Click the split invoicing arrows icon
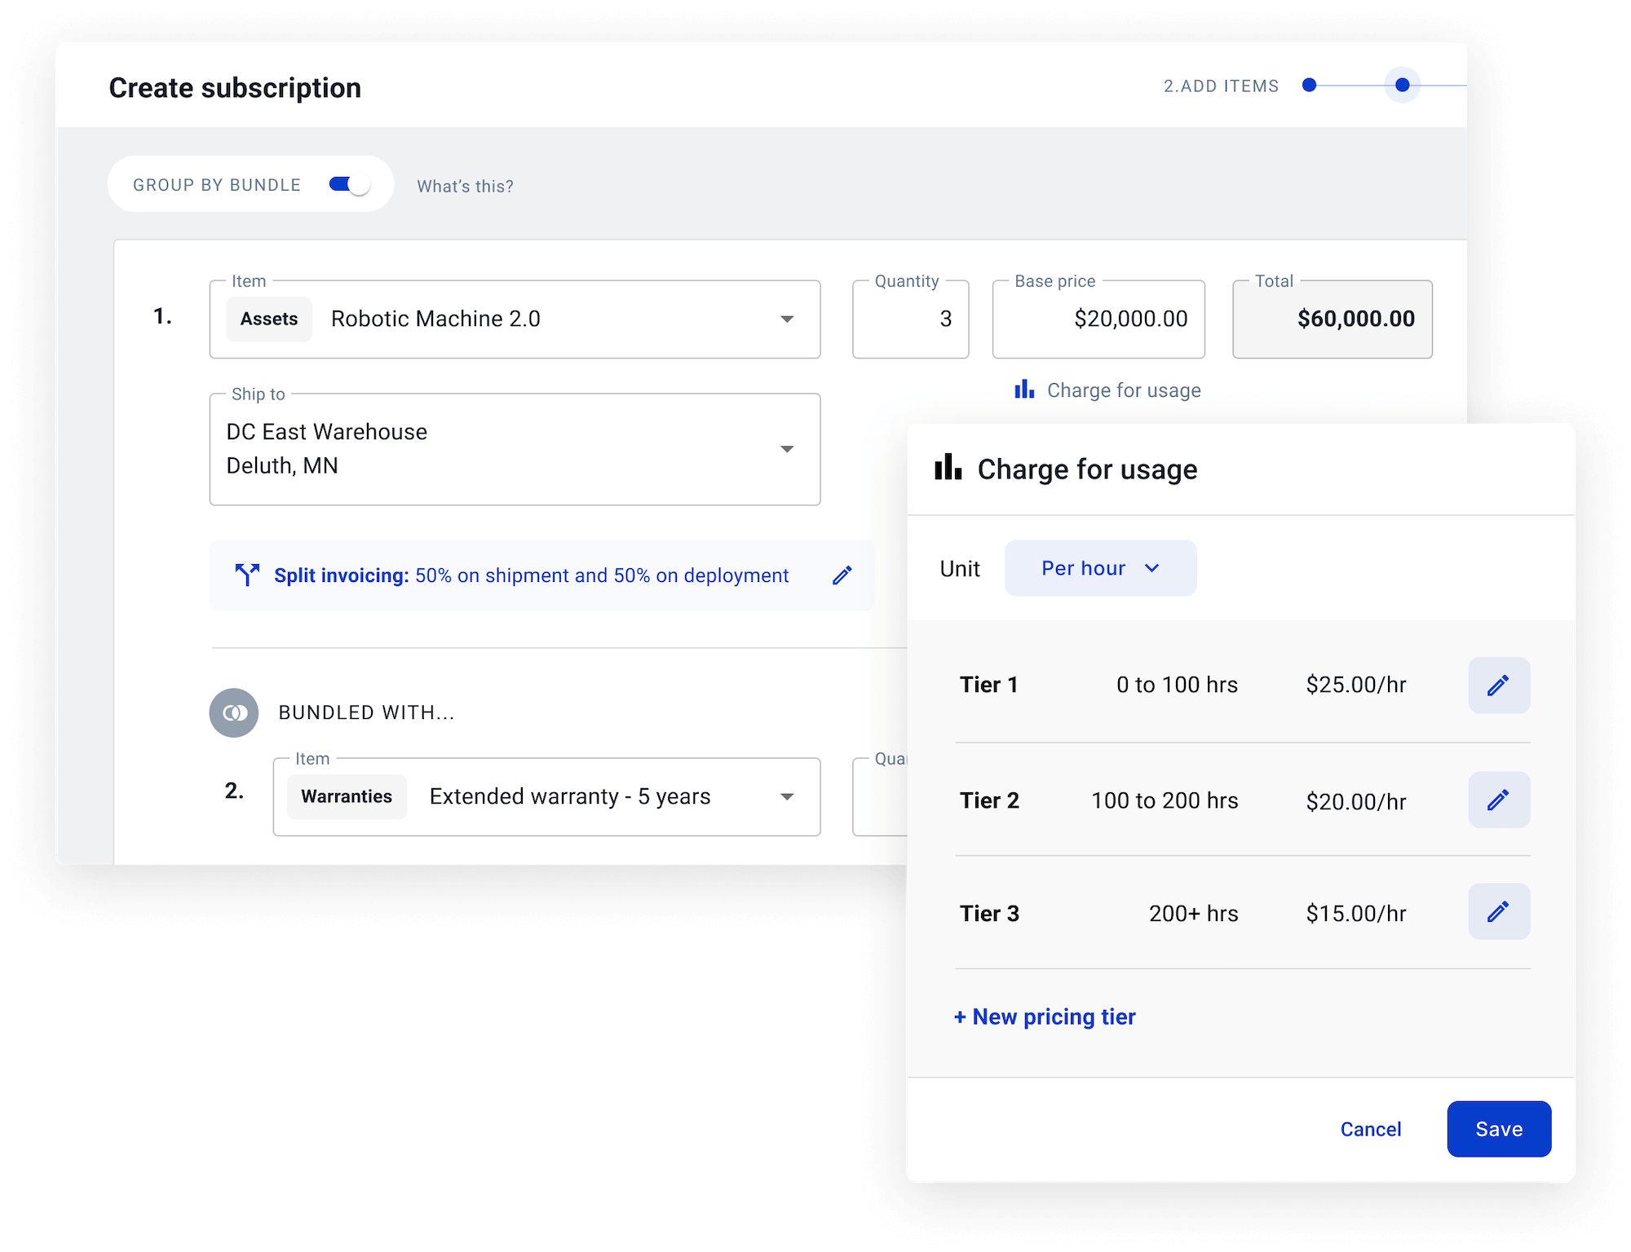The width and height of the screenshot is (1631, 1252). (x=247, y=575)
